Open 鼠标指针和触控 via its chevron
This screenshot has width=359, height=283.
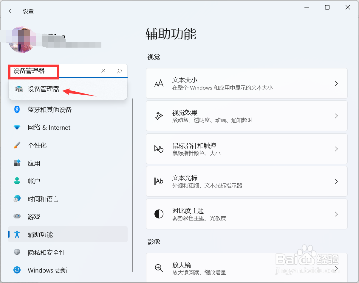pyautogui.click(x=336, y=149)
